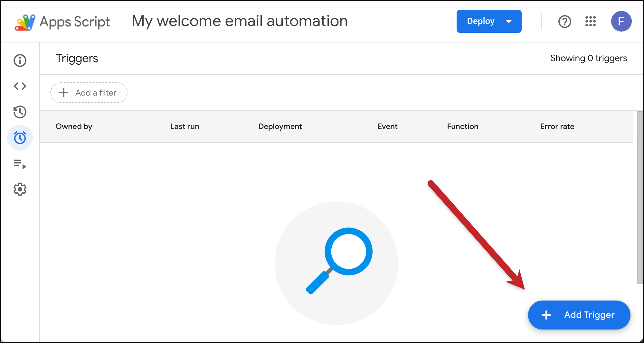Open the Google apps grid launcher
This screenshot has width=644, height=343.
coord(591,22)
